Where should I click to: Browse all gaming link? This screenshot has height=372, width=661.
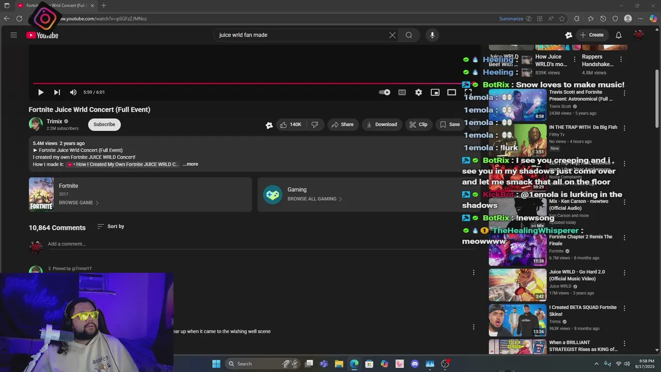[x=314, y=199]
